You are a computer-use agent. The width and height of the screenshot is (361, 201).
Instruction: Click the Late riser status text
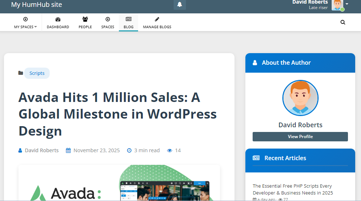(x=318, y=8)
